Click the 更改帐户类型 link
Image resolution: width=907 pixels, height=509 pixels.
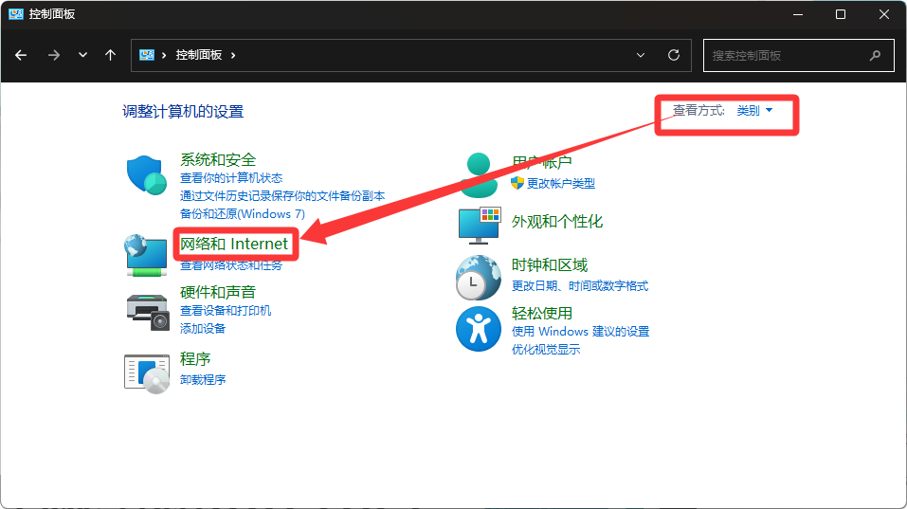pos(561,183)
